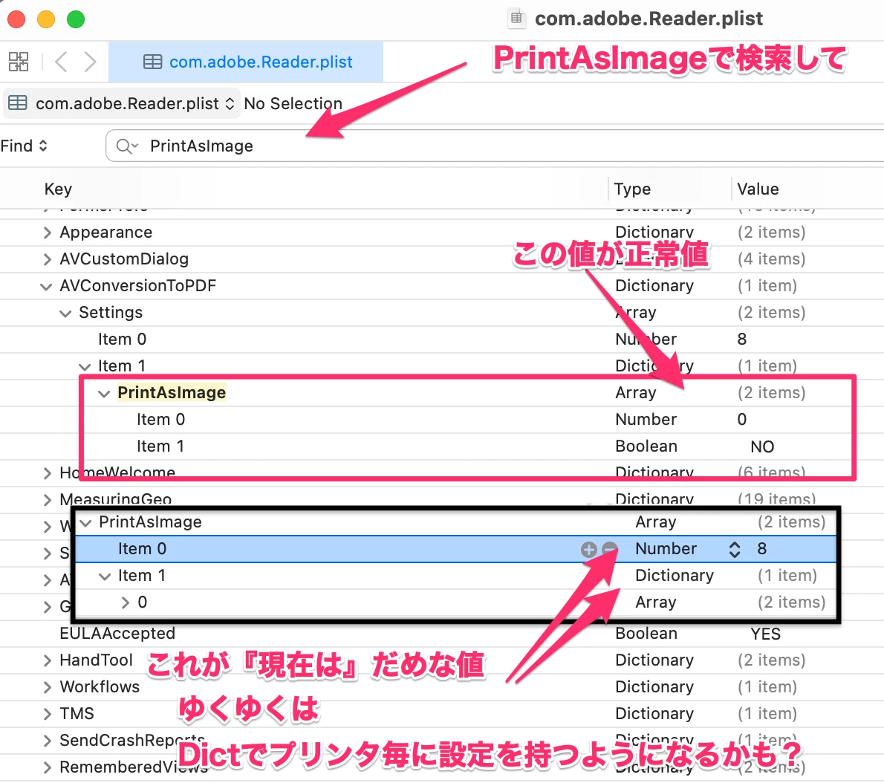Select the com.adobe.Reader.plist tab

(x=246, y=62)
